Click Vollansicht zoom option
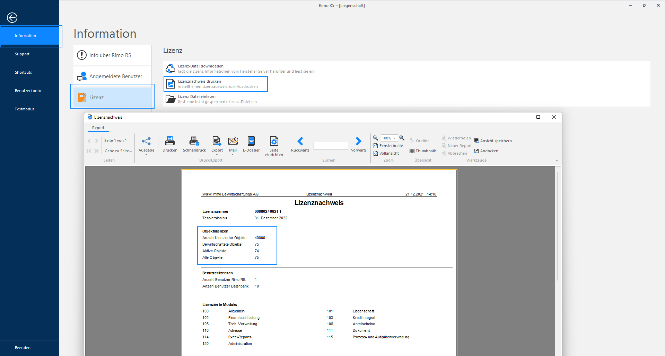 coord(386,153)
